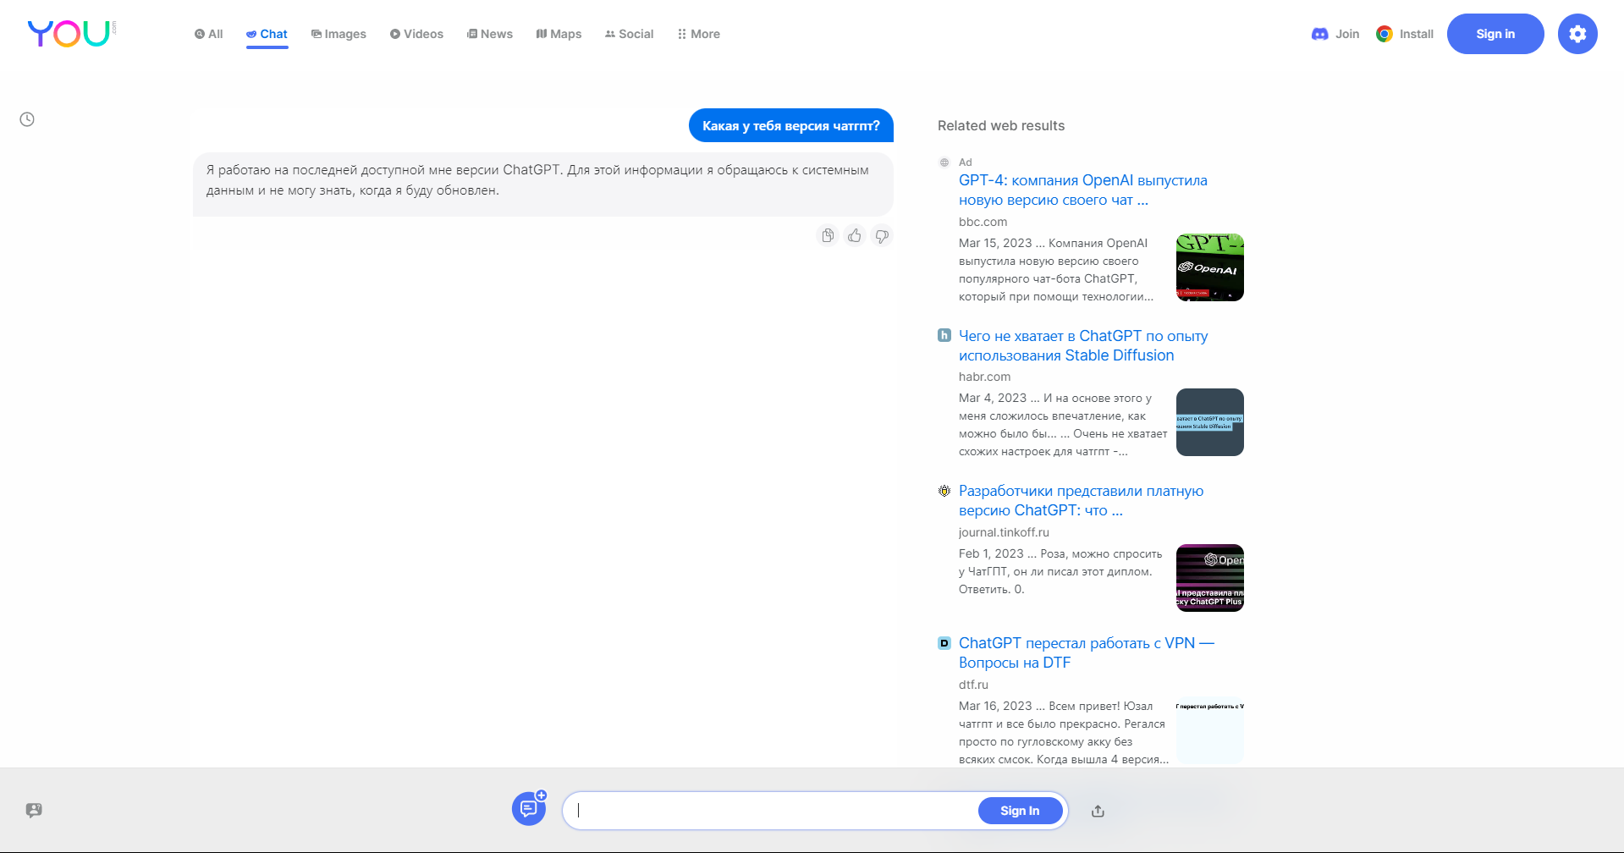Screen dimensions: 1624x853
Task: Open the Videos tab
Action: 416,34
